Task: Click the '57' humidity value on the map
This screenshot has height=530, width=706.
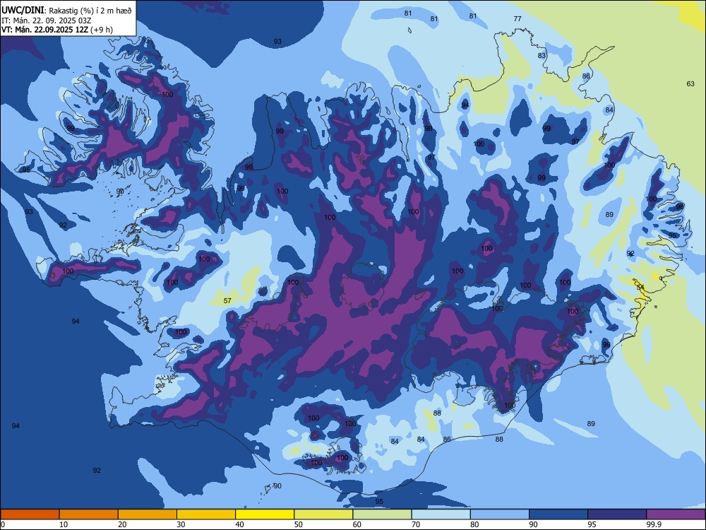Action: [x=227, y=300]
